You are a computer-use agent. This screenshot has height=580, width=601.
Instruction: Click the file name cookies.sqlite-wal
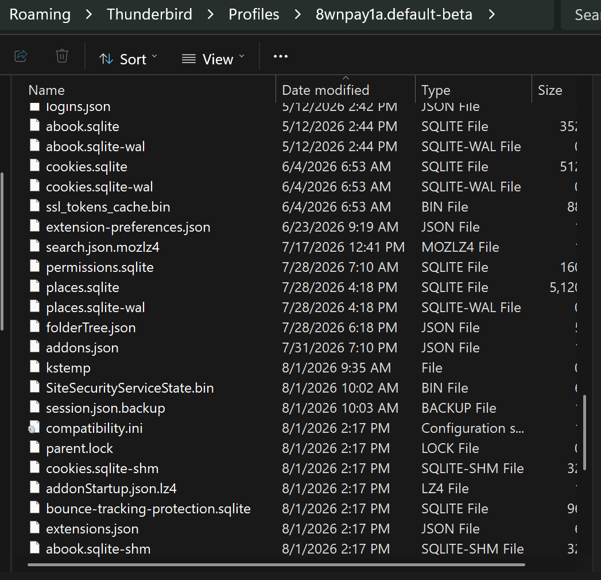99,187
